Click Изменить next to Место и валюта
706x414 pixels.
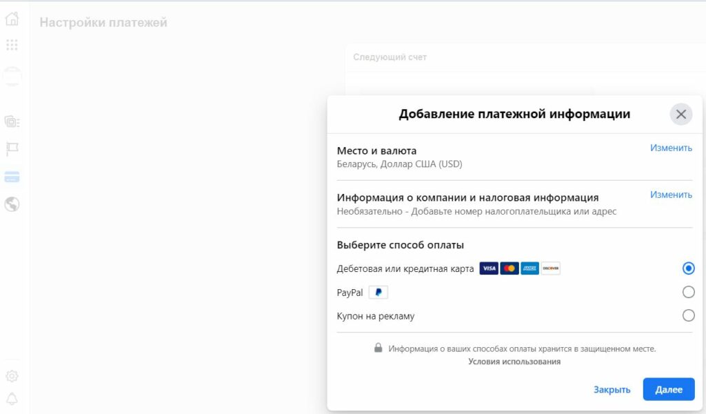[671, 148]
